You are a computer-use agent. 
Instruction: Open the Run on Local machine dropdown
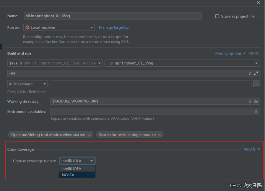click(59, 27)
